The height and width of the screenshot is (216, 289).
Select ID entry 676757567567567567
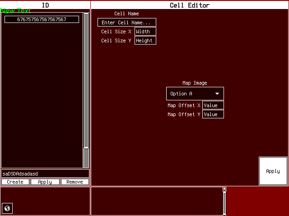42,19
